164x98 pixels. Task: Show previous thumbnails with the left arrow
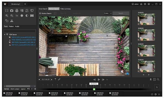(143, 75)
